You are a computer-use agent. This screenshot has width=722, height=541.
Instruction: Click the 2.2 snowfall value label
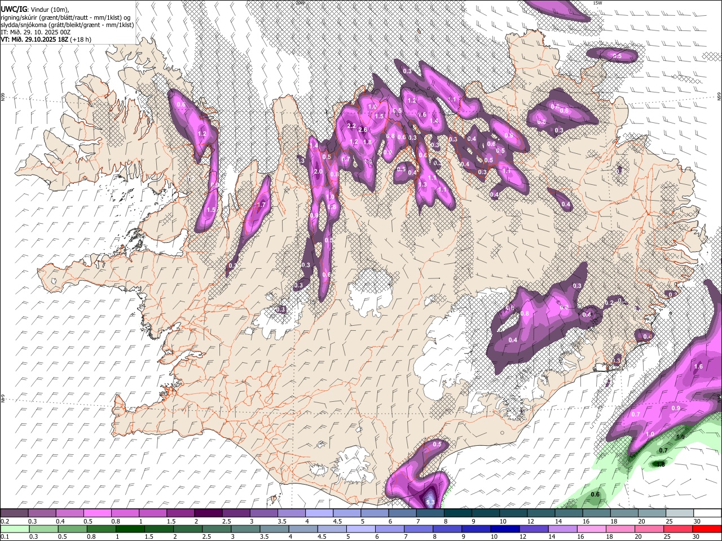point(351,126)
